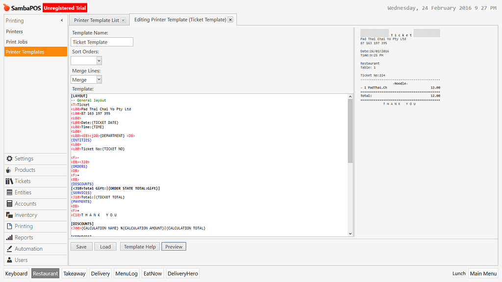Click the Template Help button
The height and width of the screenshot is (282, 502).
tap(140, 247)
